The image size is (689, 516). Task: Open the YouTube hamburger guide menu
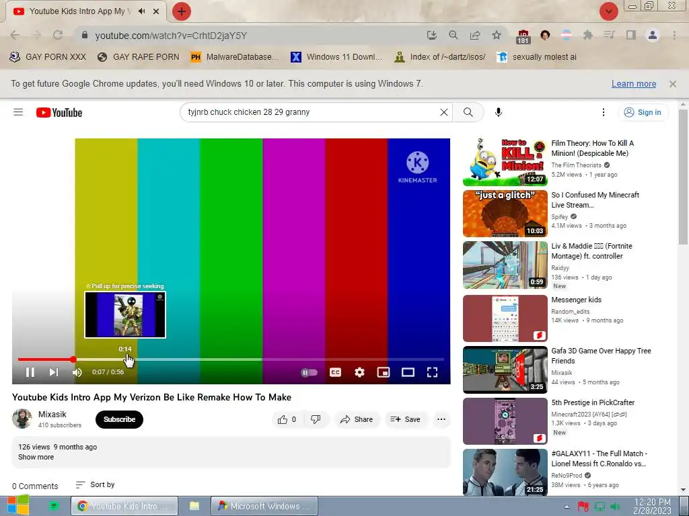pyautogui.click(x=18, y=112)
